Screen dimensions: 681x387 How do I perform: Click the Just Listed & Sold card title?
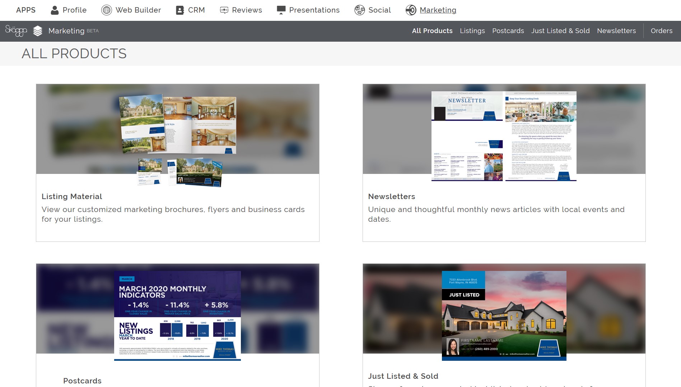(403, 376)
